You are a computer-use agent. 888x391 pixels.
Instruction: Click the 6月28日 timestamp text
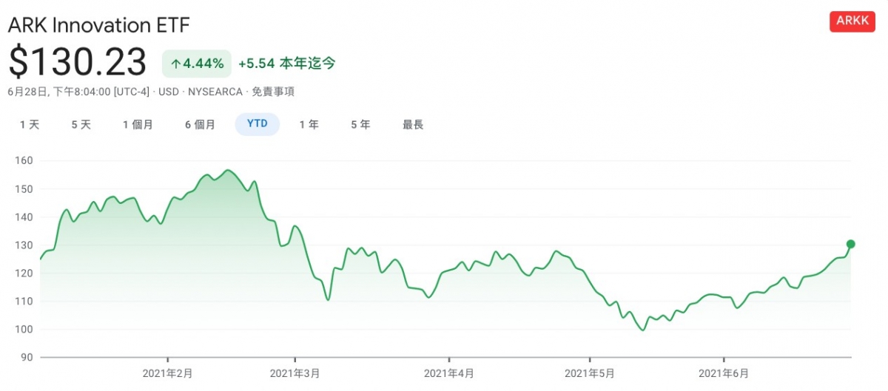point(27,92)
